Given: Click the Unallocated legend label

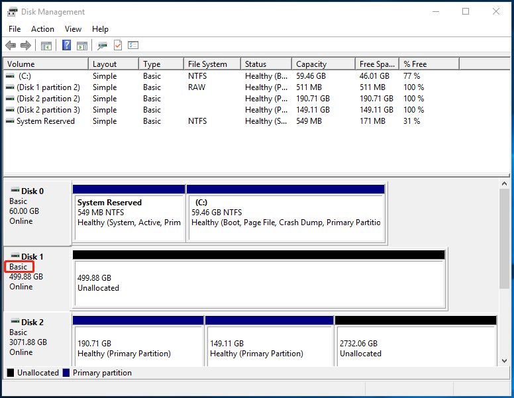Looking at the screenshot, I should [38, 373].
